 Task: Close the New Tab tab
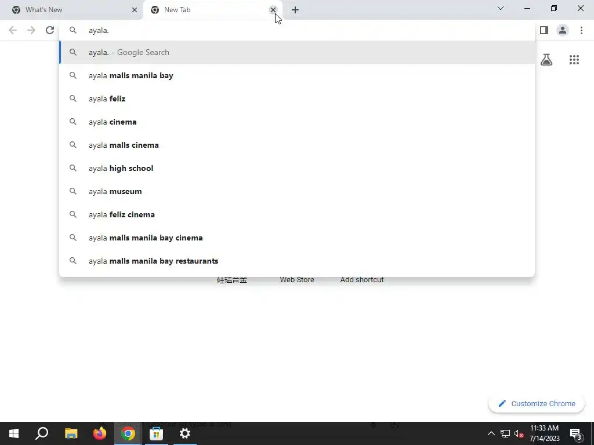click(273, 10)
